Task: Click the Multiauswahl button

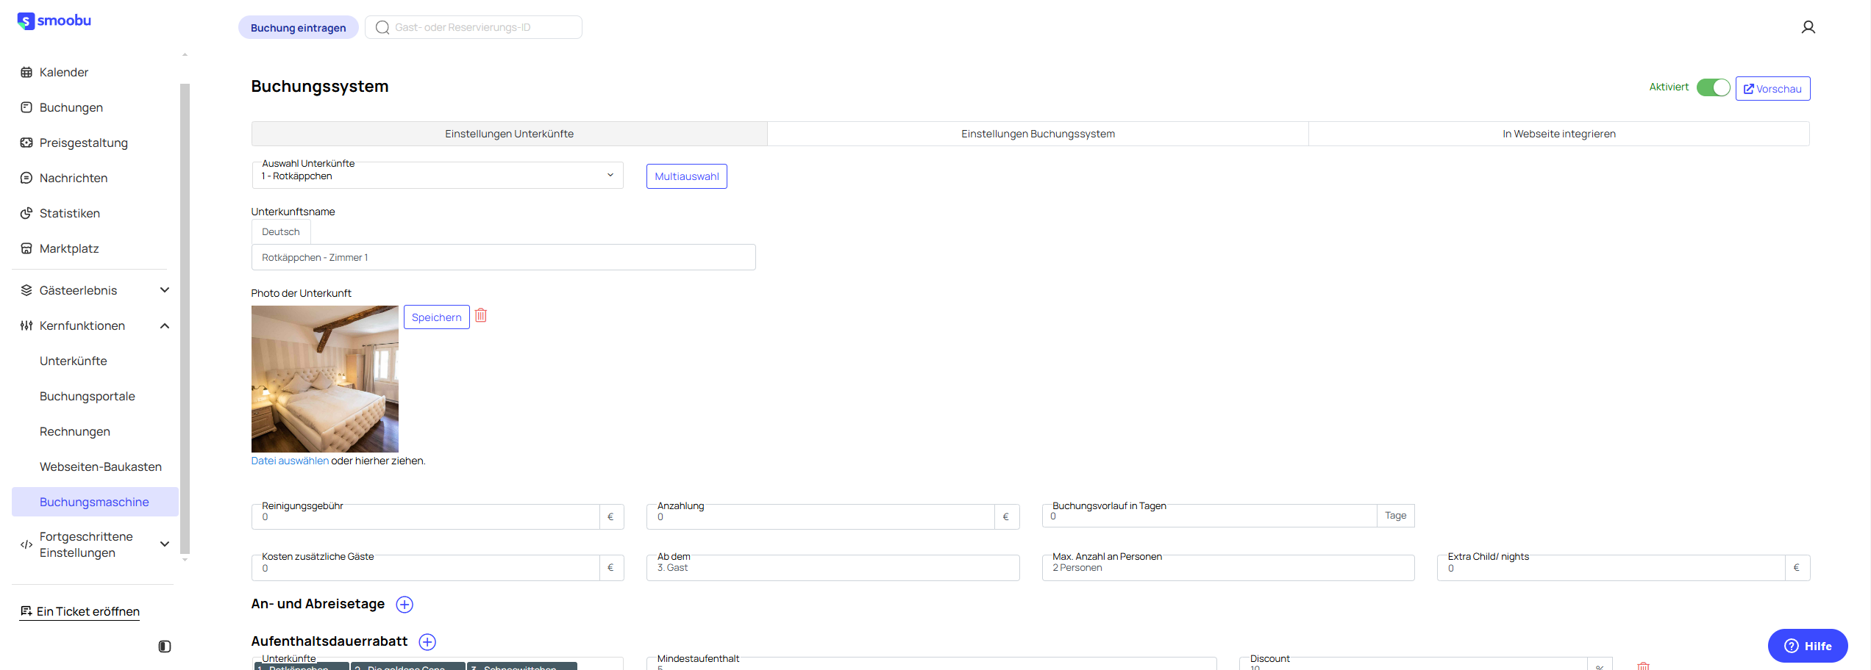Action: point(686,176)
